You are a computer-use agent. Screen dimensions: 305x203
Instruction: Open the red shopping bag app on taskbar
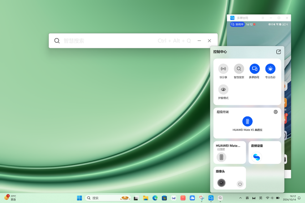click(183, 198)
